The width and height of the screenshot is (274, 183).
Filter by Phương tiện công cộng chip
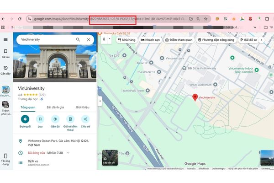pos(216,40)
